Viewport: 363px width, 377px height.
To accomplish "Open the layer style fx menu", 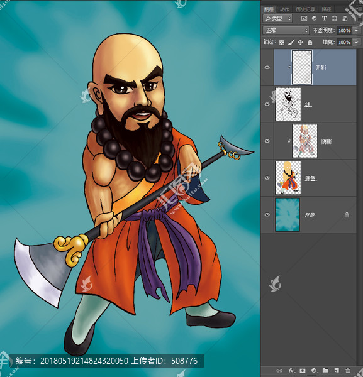I will click(x=292, y=371).
